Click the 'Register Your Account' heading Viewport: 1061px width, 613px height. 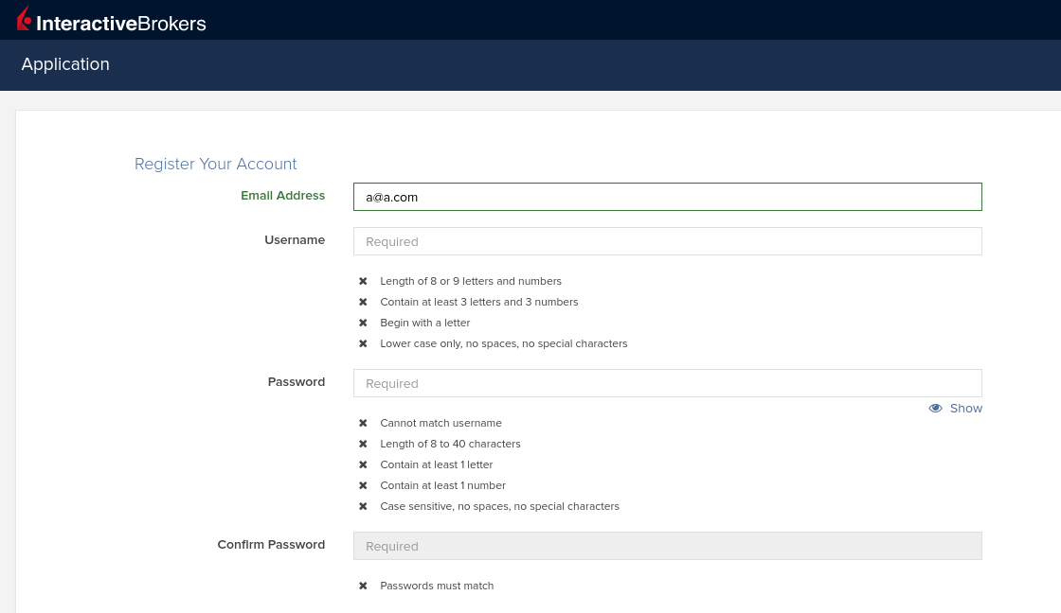coord(216,164)
